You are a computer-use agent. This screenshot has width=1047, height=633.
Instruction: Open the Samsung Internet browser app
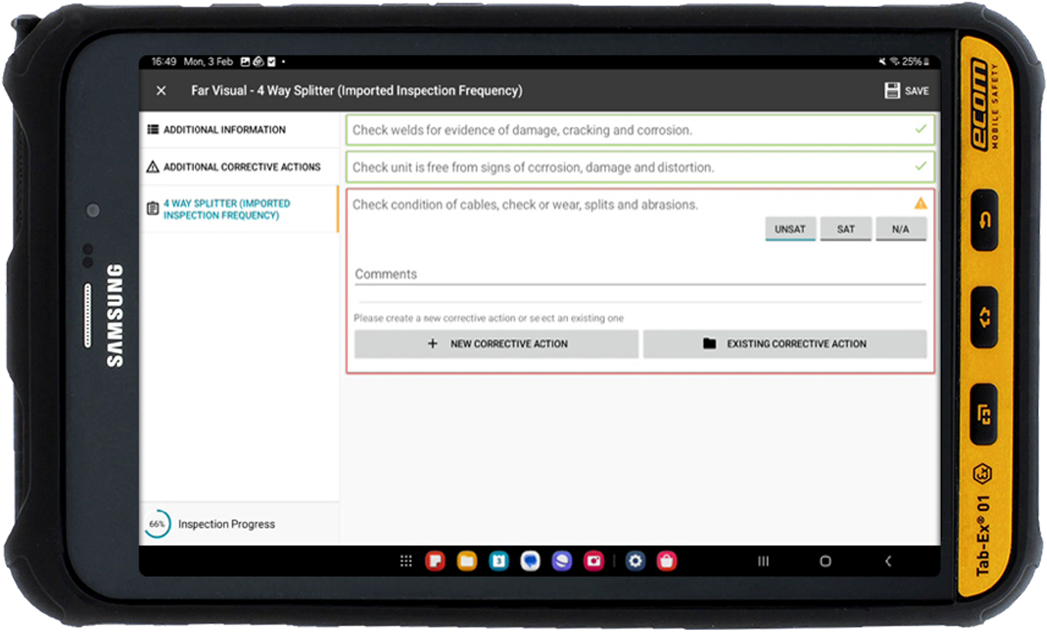tap(562, 561)
